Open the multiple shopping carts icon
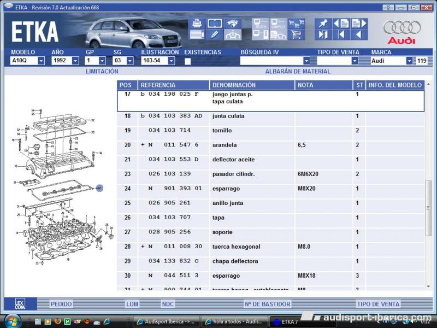This screenshot has height=328, width=437. (296, 24)
